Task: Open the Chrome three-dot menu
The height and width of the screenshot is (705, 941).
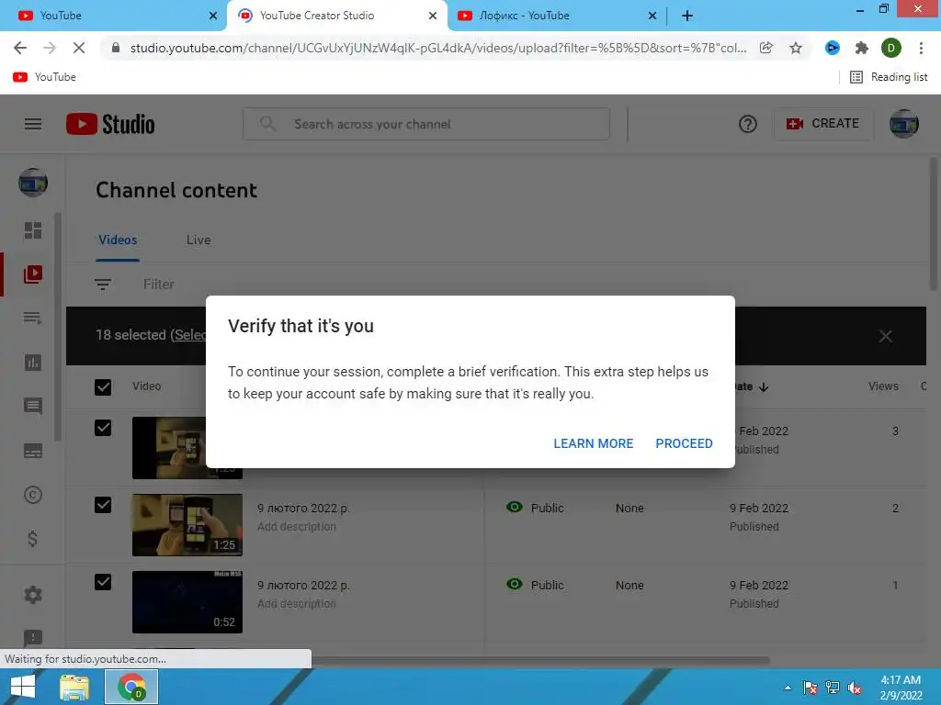Action: tap(921, 48)
